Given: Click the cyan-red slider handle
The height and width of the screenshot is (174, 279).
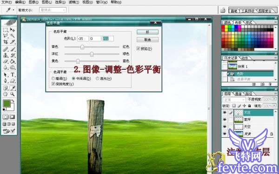Looking at the screenshot, I should tap(82, 47).
